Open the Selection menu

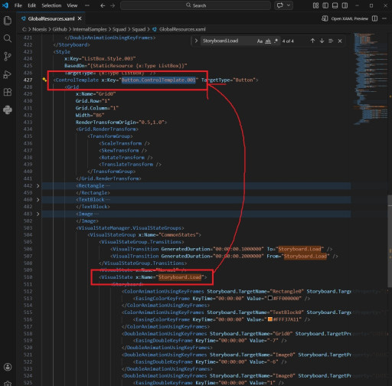[x=51, y=5]
